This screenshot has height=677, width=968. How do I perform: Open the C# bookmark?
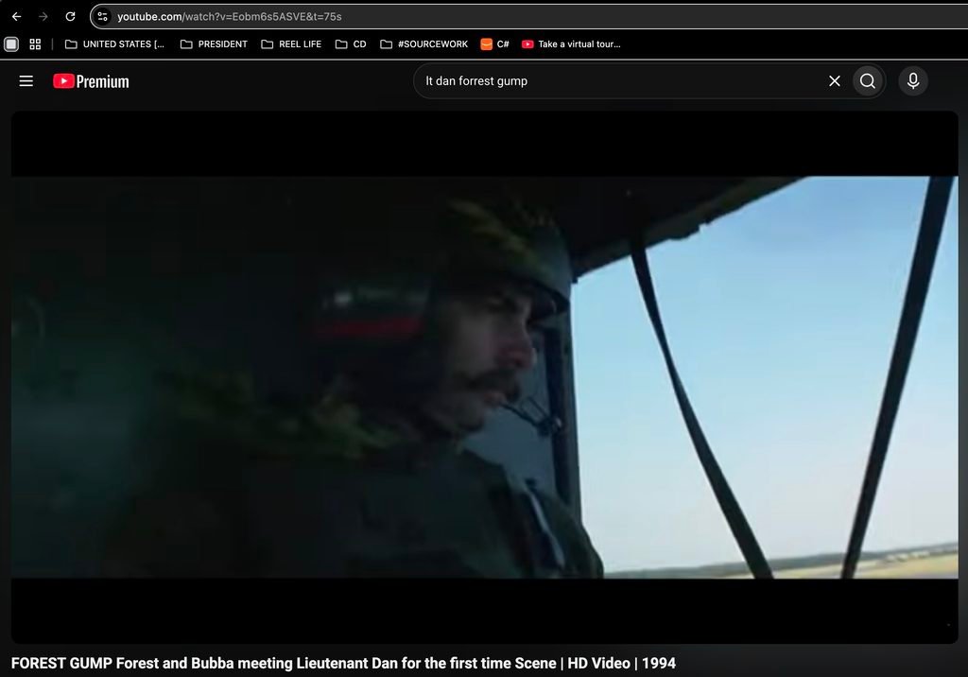tap(495, 43)
